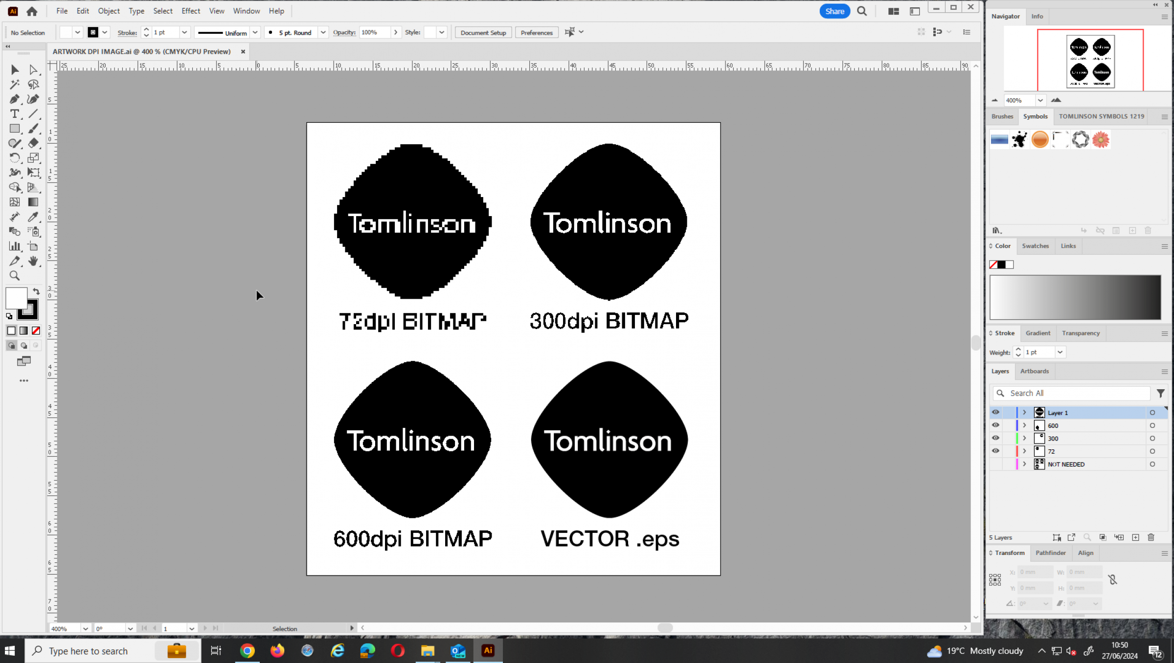Open the Object menu
The image size is (1174, 663).
click(109, 11)
